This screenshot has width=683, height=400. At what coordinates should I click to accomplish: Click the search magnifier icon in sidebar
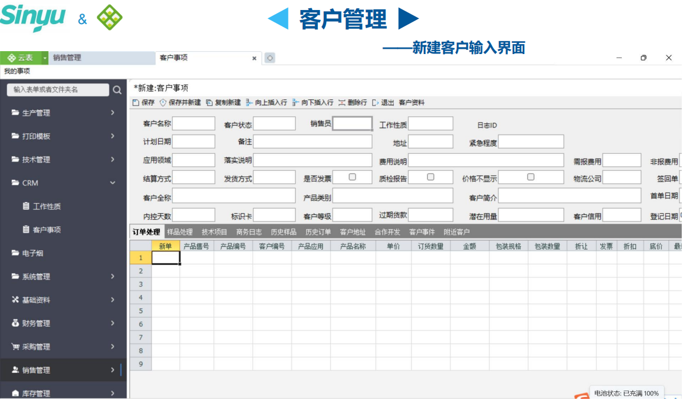pyautogui.click(x=117, y=90)
